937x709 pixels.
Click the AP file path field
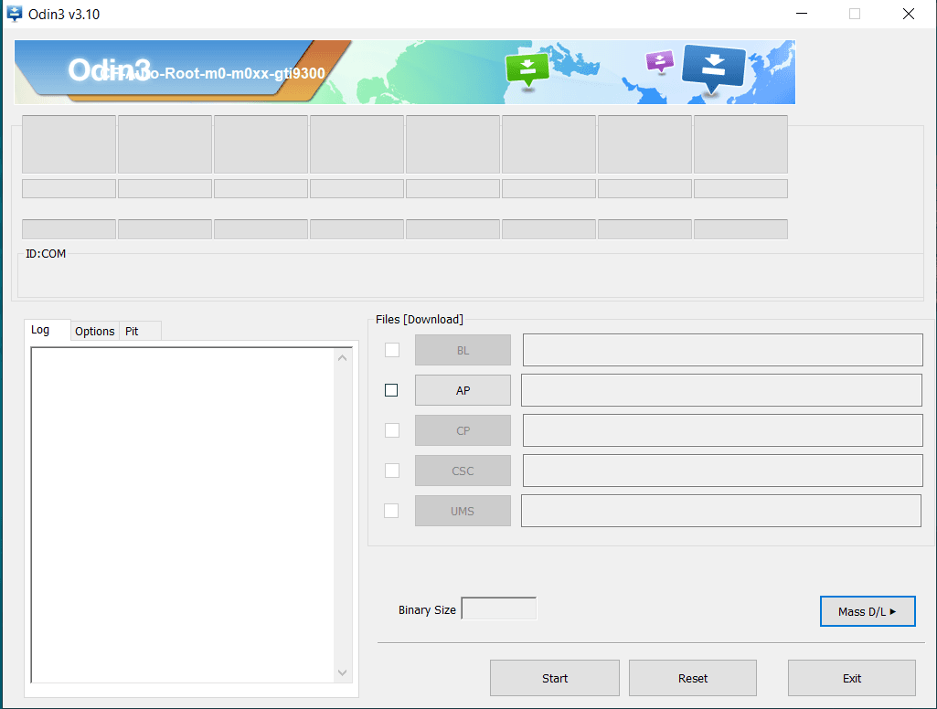[722, 390]
